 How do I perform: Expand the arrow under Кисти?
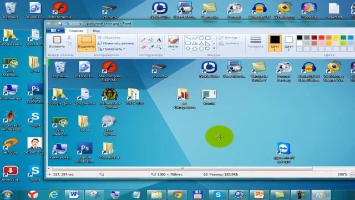(x=174, y=49)
